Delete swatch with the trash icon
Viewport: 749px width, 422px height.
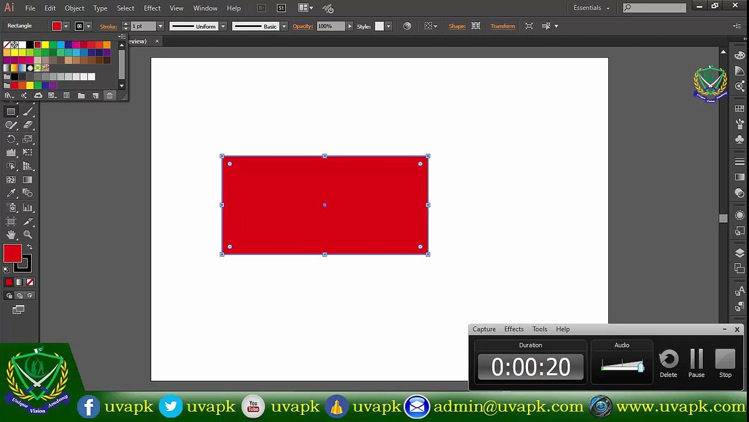[110, 96]
